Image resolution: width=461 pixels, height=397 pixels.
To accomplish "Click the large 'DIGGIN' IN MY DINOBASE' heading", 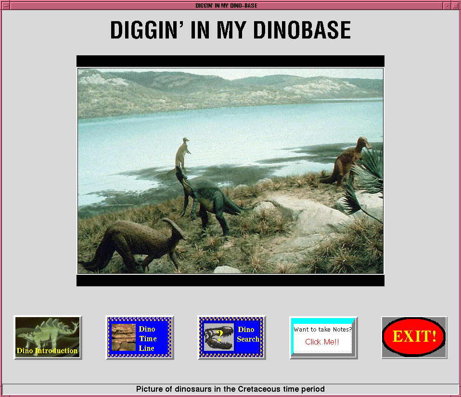I will 230,30.
